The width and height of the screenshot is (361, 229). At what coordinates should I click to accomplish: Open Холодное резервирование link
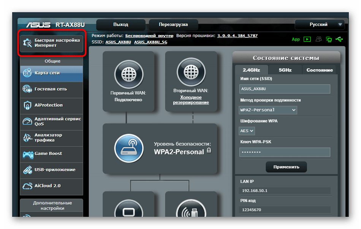(191, 100)
